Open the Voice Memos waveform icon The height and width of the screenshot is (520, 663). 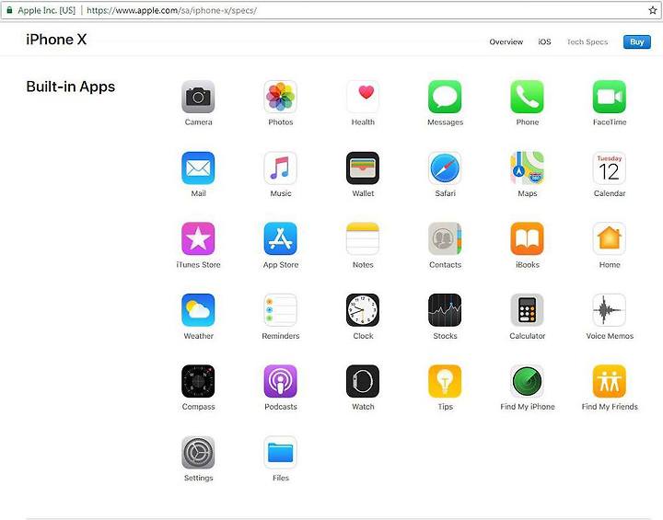coord(610,310)
